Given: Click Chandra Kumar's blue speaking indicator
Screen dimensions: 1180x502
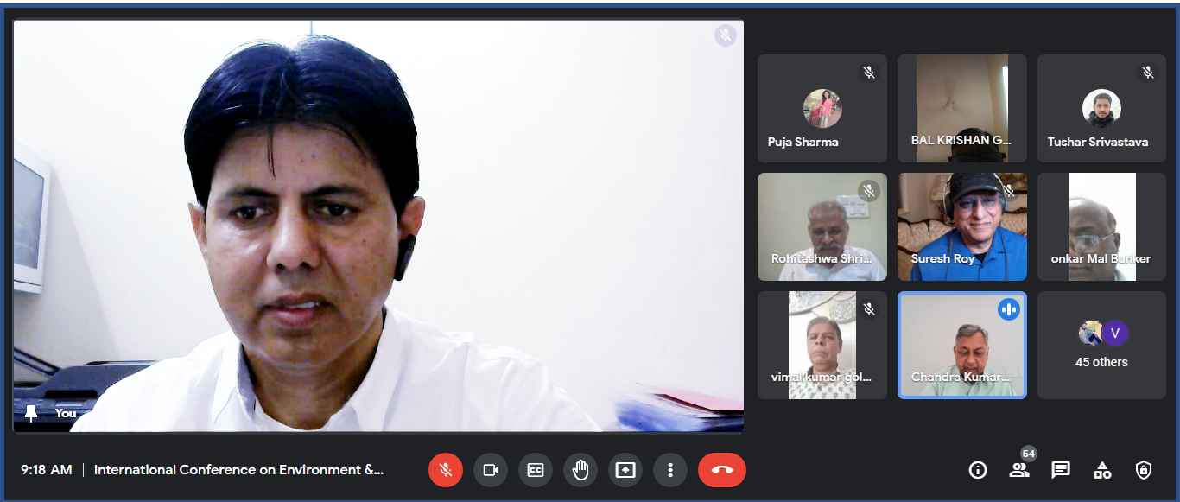Looking at the screenshot, I should [x=1009, y=309].
